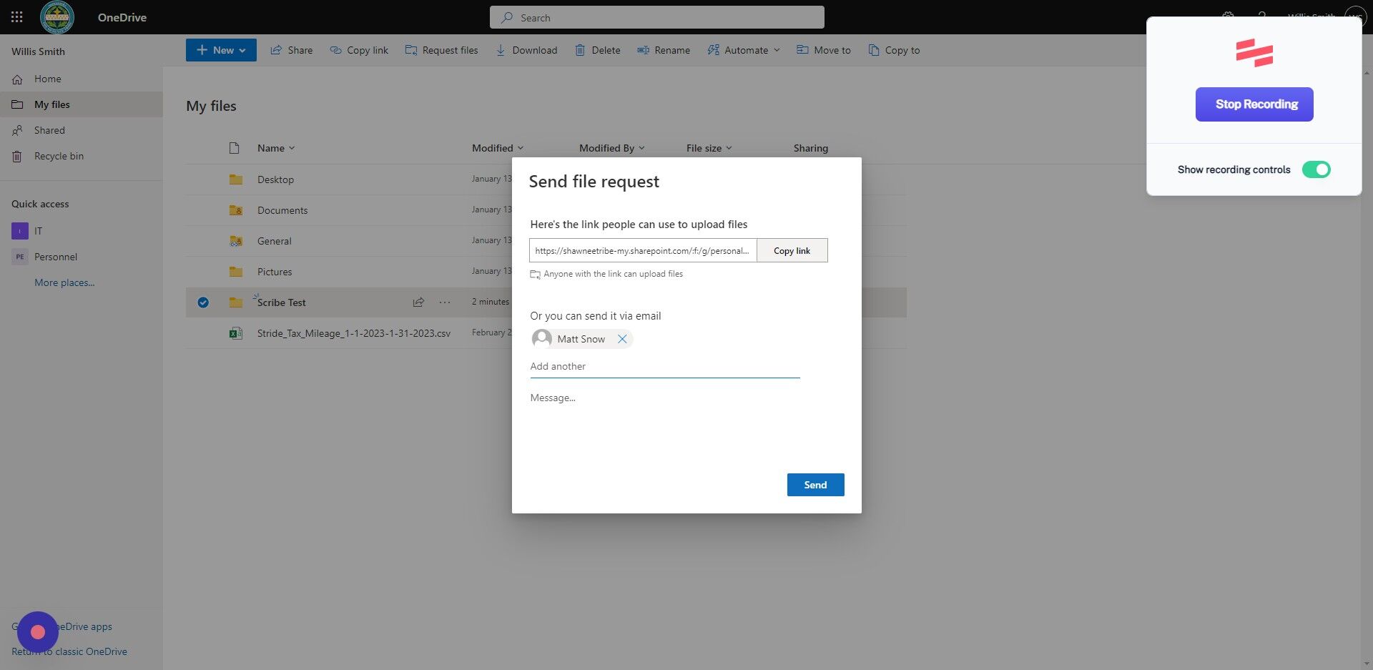Click the share icon on the Scribe Test row
The image size is (1373, 670).
(418, 302)
